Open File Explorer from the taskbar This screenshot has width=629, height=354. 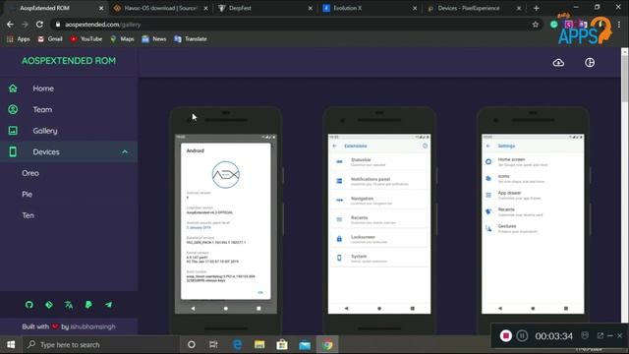coord(259,344)
